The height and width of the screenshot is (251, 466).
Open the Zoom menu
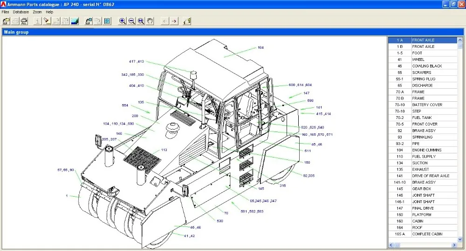pos(37,12)
